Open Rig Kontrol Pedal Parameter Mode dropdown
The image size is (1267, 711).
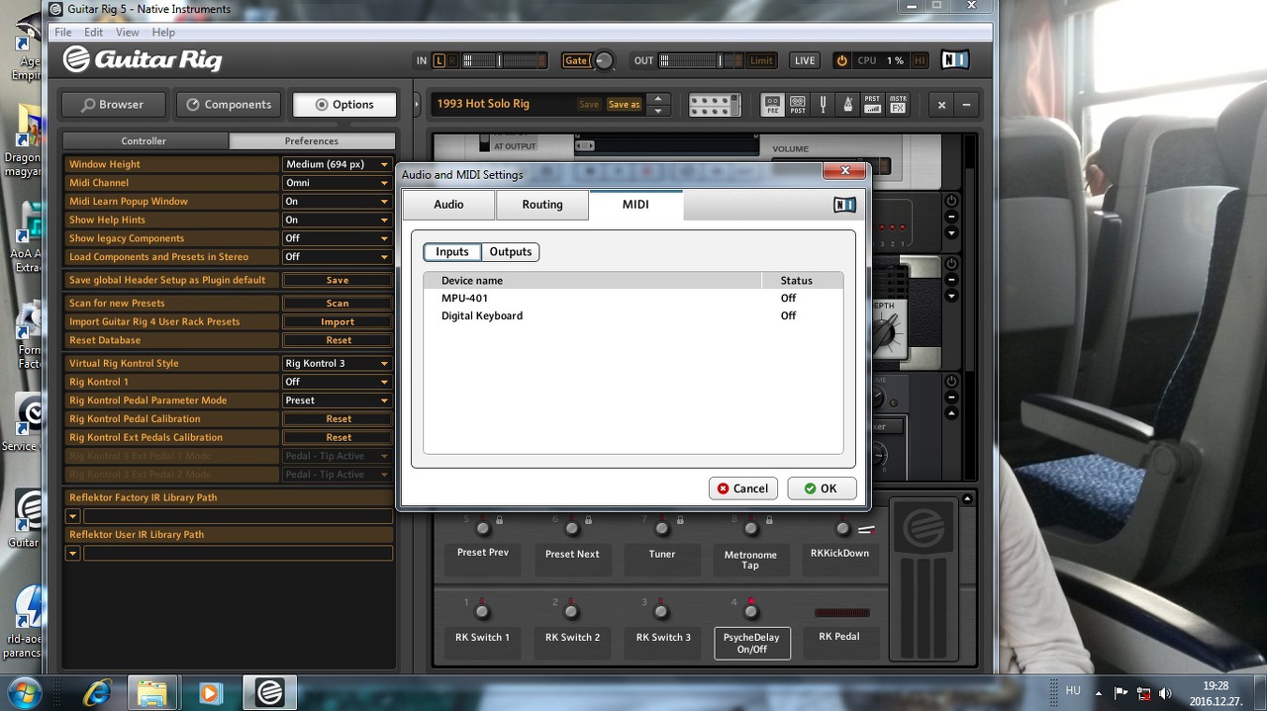(337, 400)
